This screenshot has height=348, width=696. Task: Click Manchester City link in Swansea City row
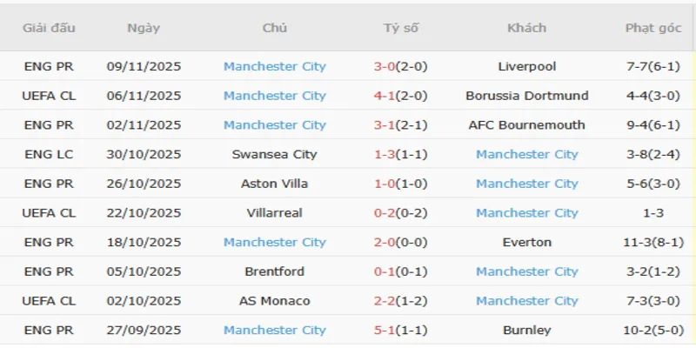tap(526, 154)
